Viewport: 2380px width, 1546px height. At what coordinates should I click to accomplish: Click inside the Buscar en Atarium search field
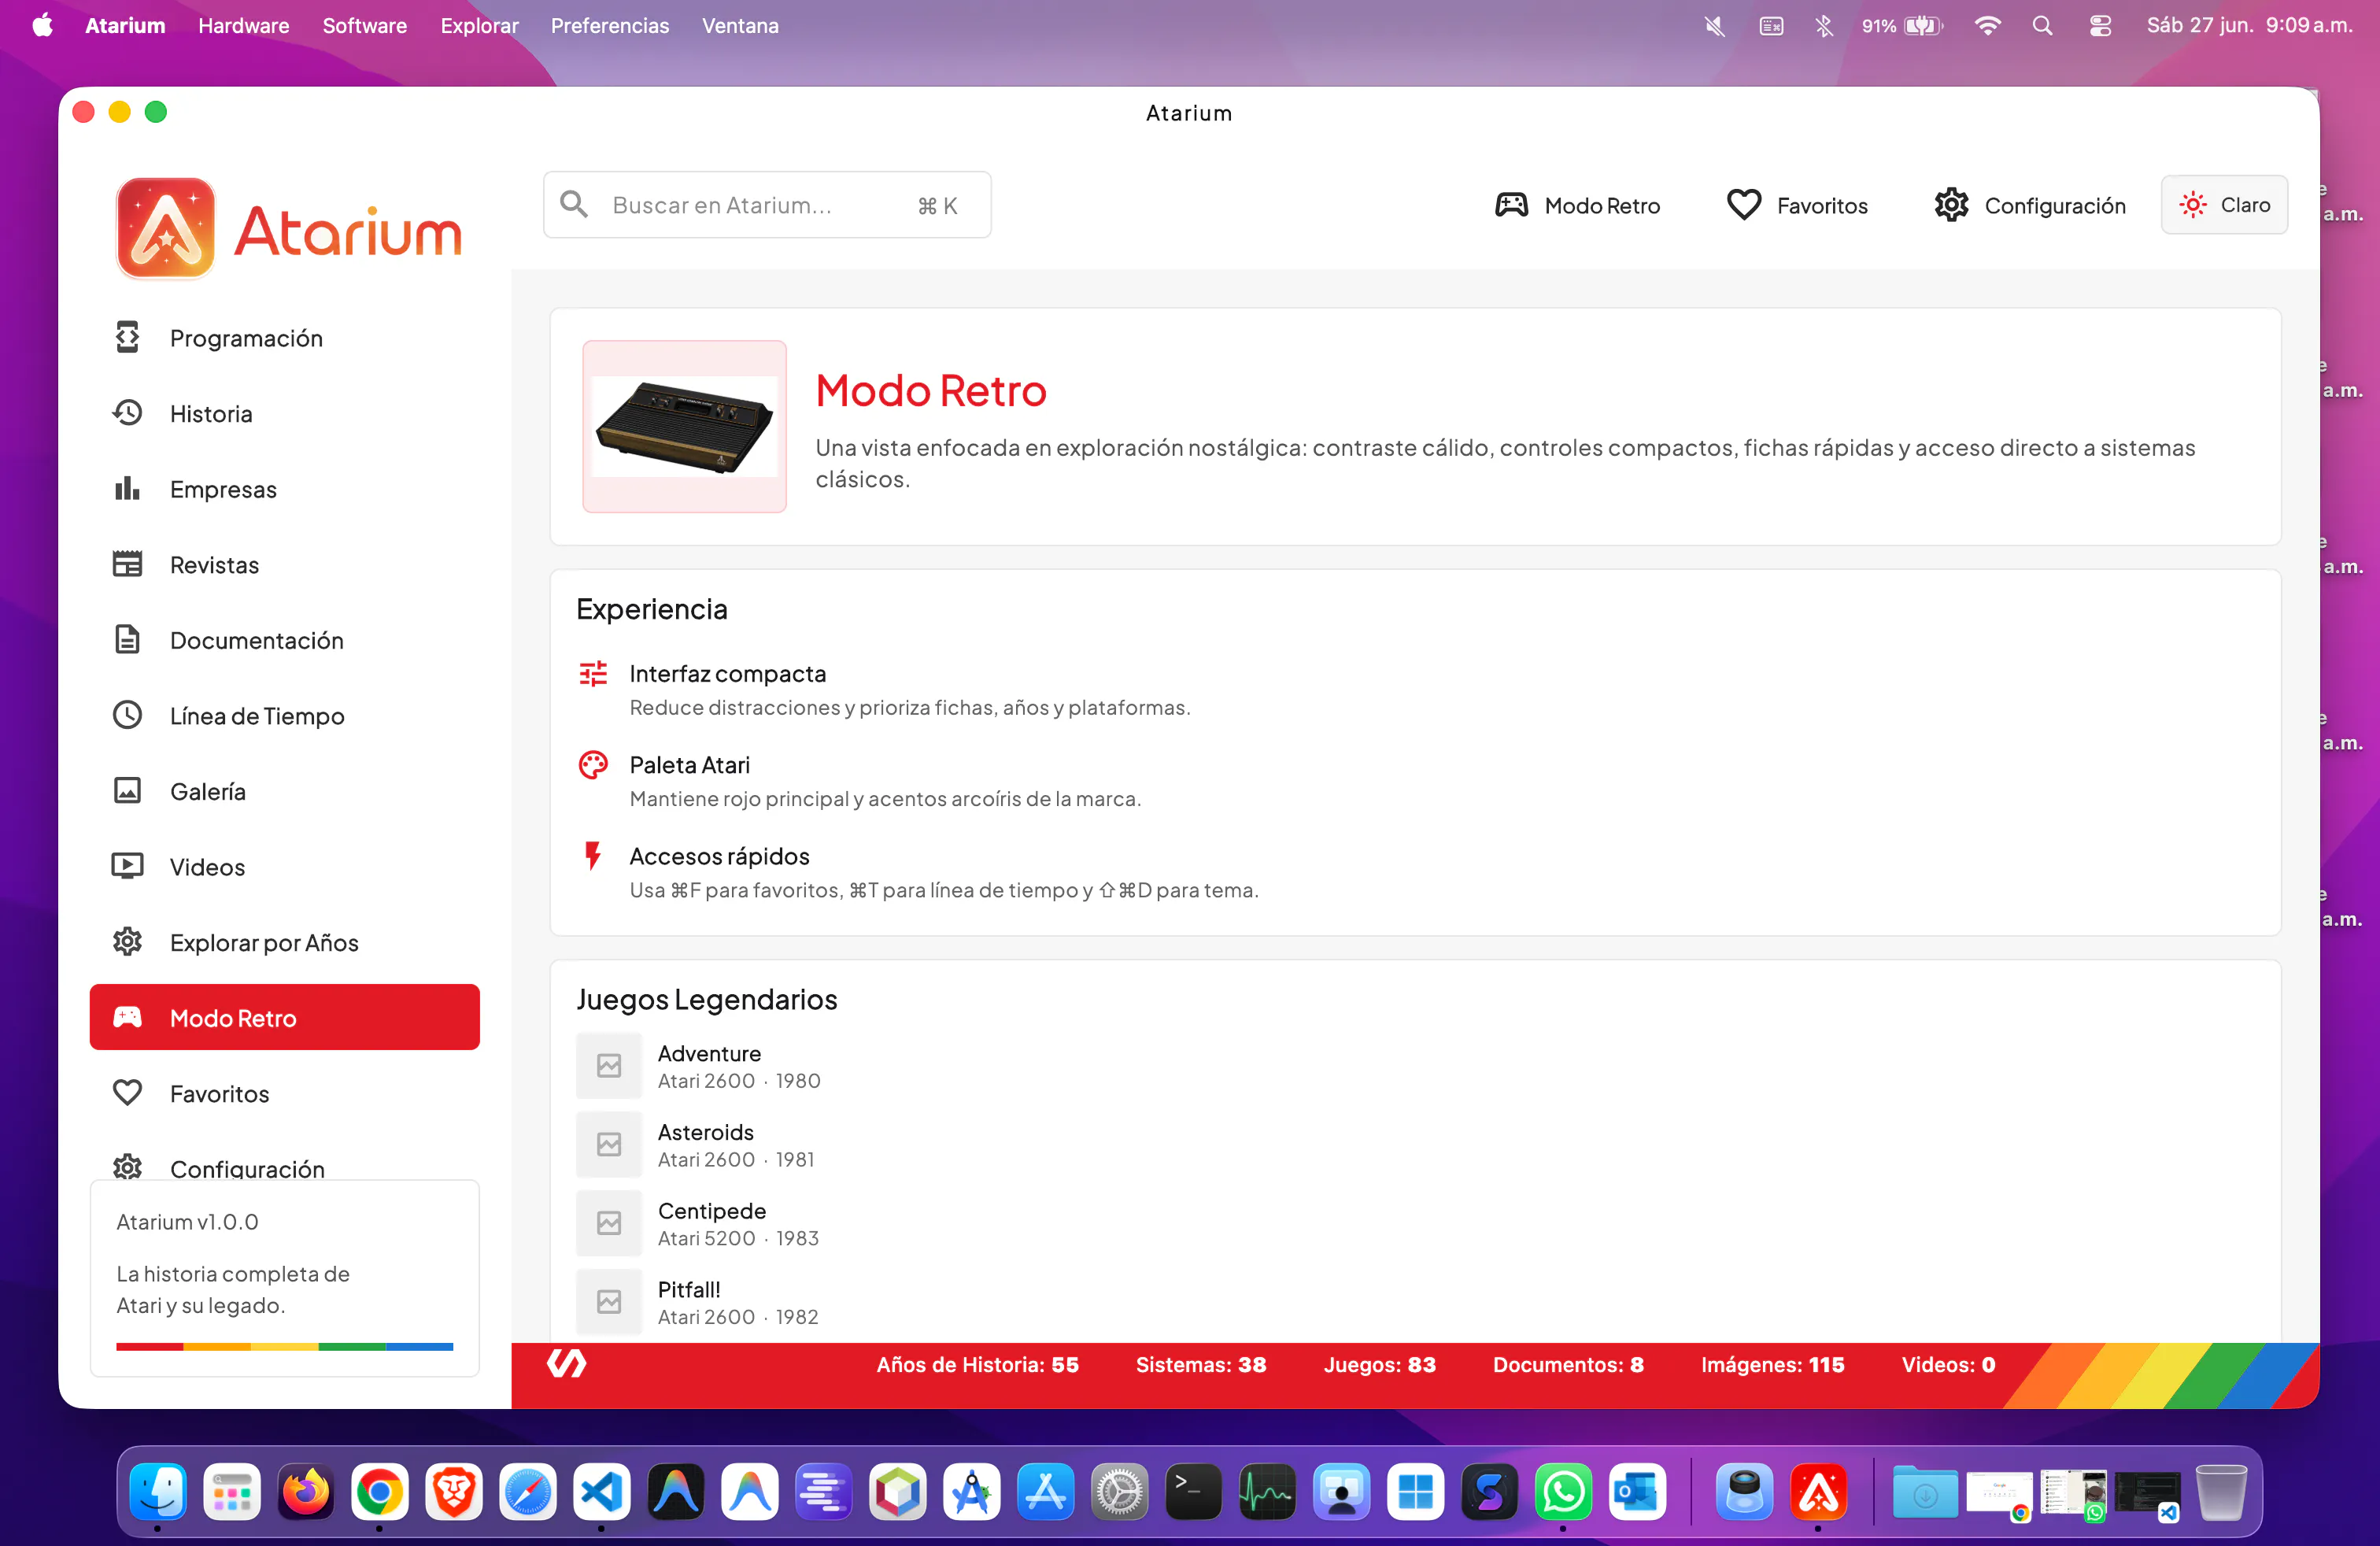pos(767,205)
